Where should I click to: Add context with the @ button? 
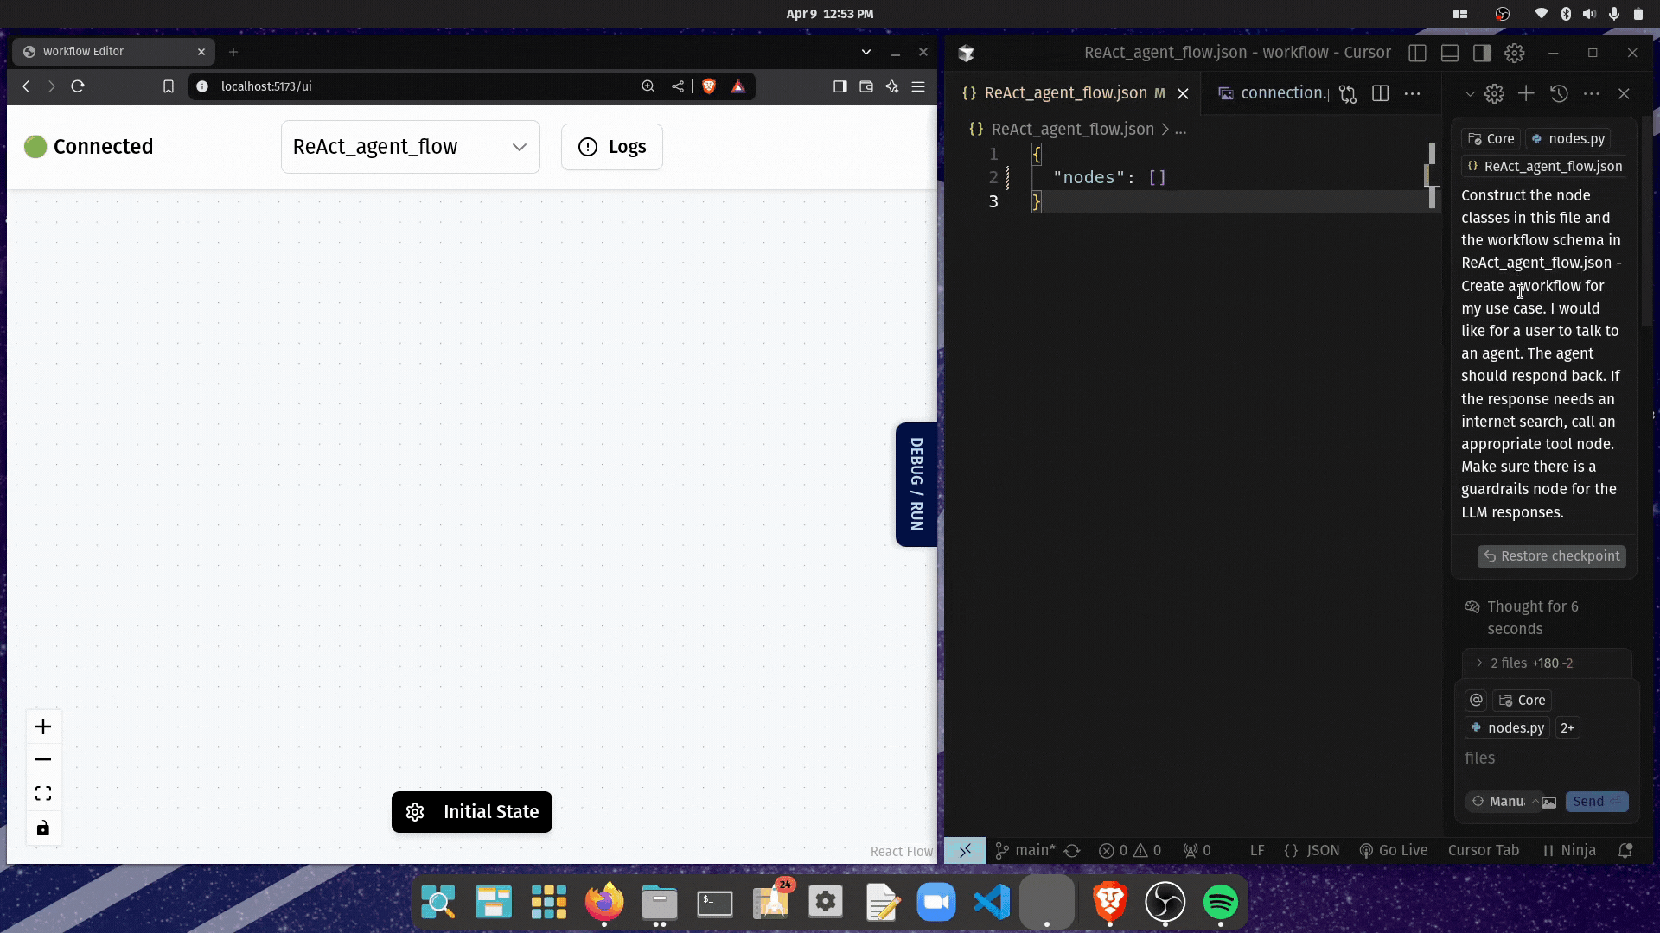(x=1476, y=701)
